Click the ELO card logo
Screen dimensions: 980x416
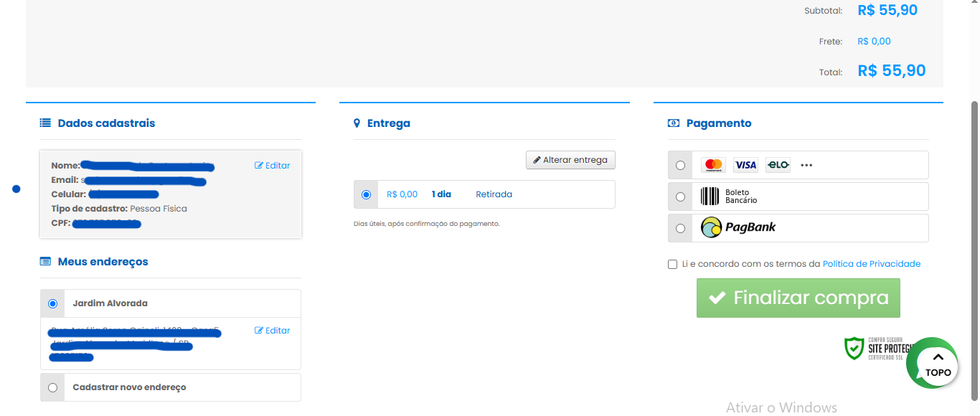pos(778,165)
